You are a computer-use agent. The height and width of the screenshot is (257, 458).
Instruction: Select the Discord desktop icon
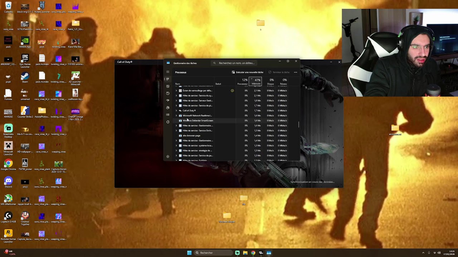coord(8,182)
